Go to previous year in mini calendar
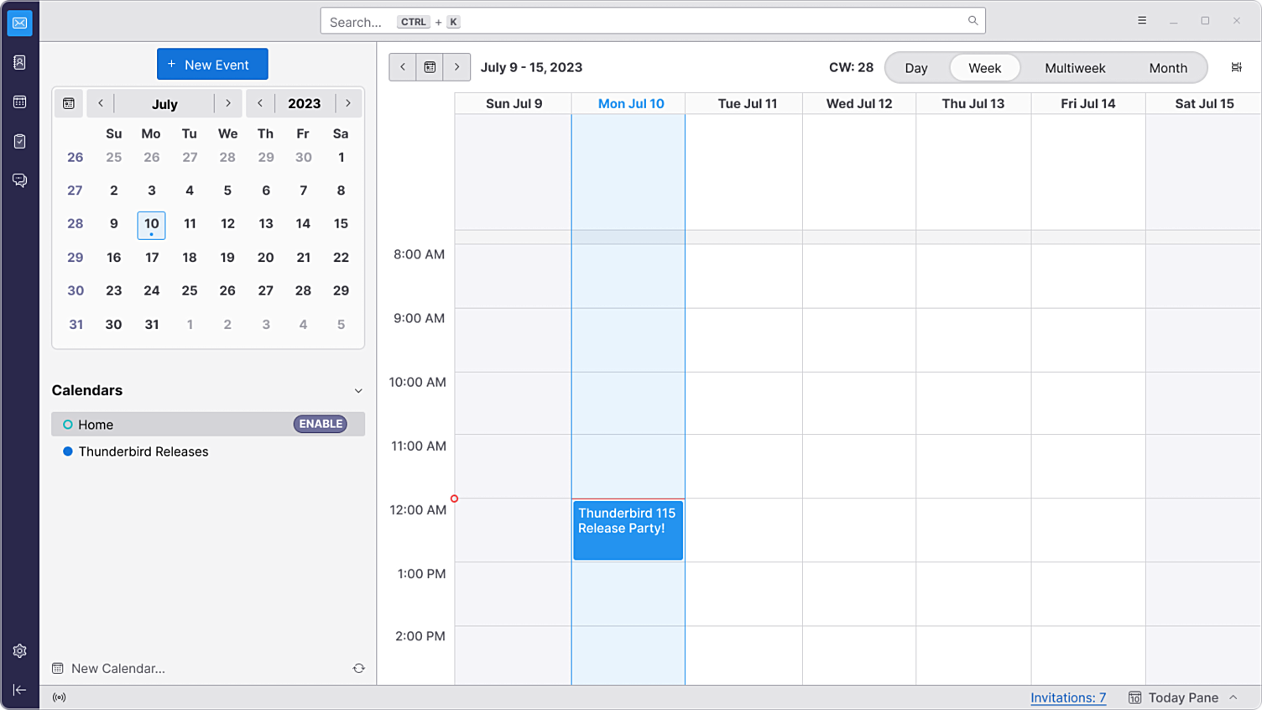Screen dimensions: 1262x710 [260, 103]
